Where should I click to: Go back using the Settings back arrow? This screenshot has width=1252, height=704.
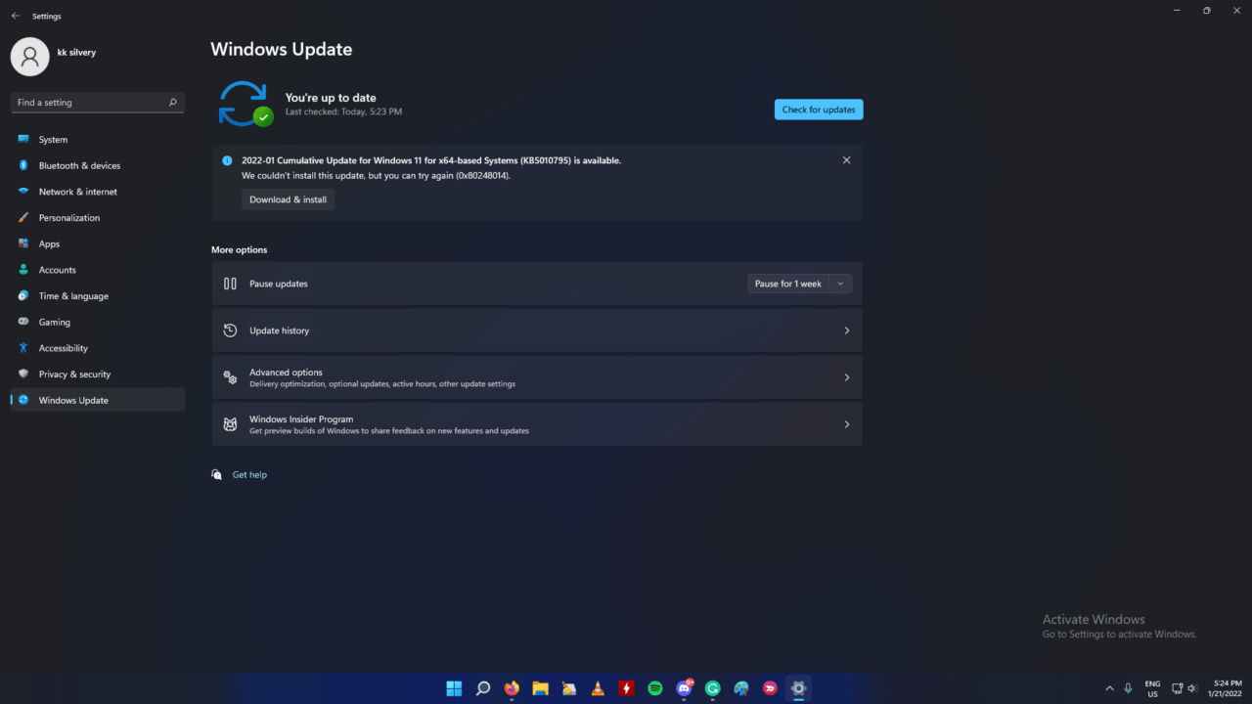[x=15, y=16]
